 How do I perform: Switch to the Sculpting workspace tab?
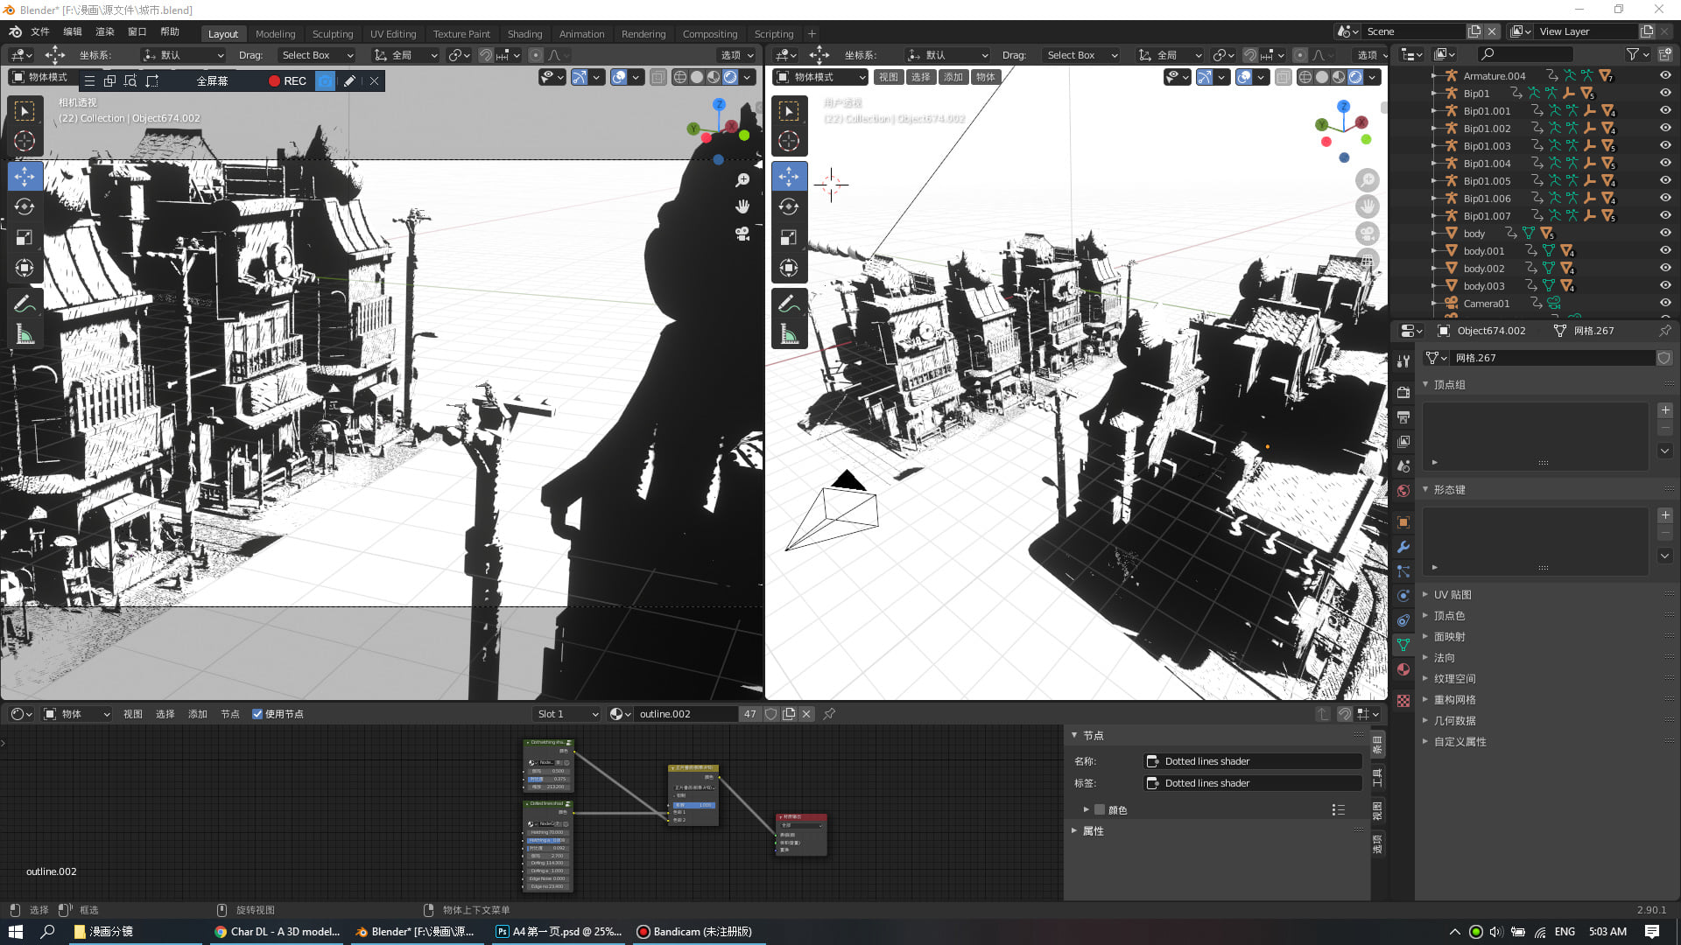click(333, 34)
